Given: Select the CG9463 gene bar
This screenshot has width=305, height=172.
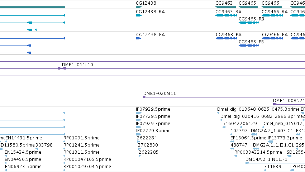Looking at the screenshot, I should tap(226, 7).
